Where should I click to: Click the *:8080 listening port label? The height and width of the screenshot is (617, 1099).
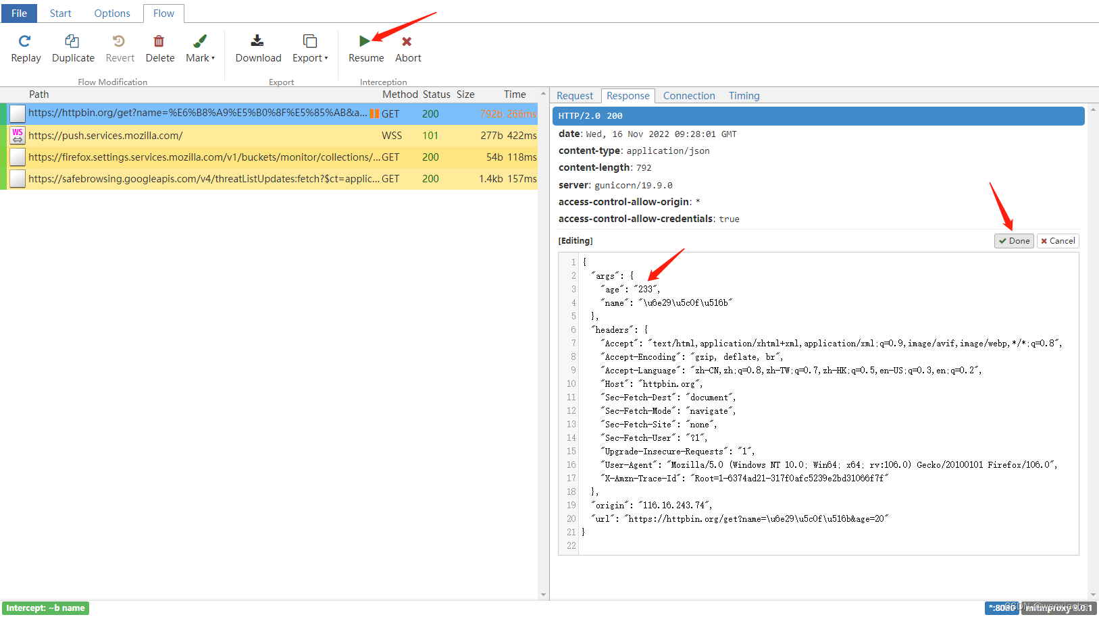(x=1002, y=608)
